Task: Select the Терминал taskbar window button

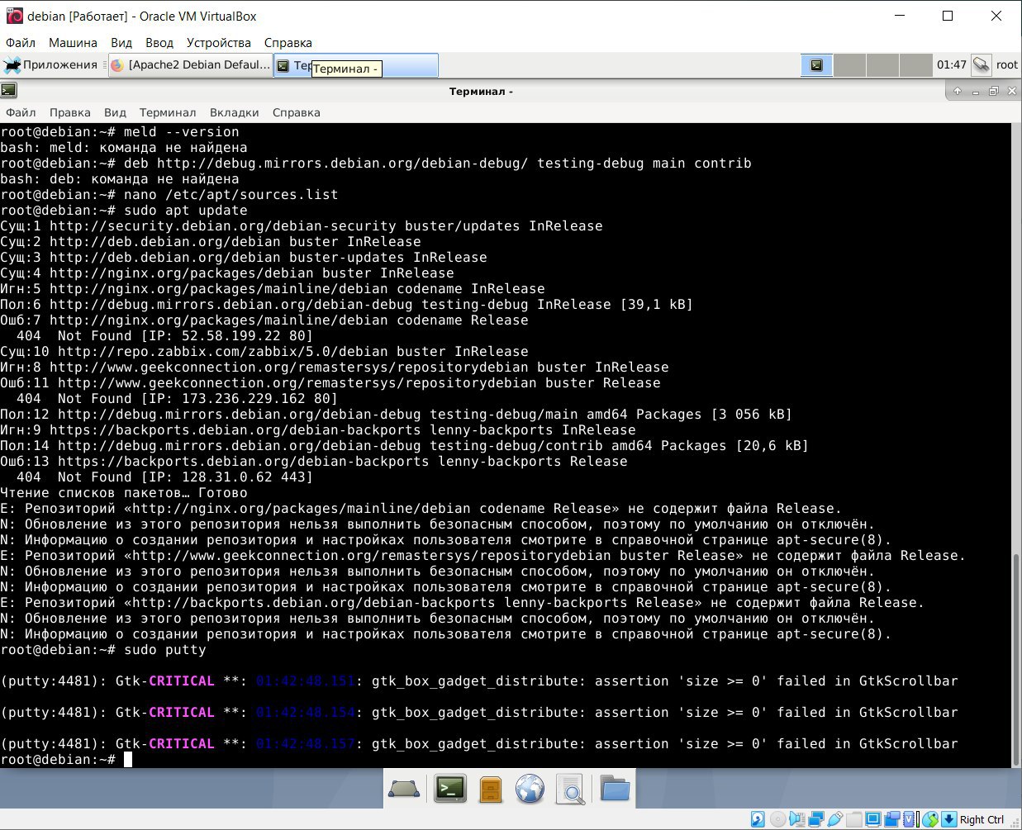Action: [355, 65]
